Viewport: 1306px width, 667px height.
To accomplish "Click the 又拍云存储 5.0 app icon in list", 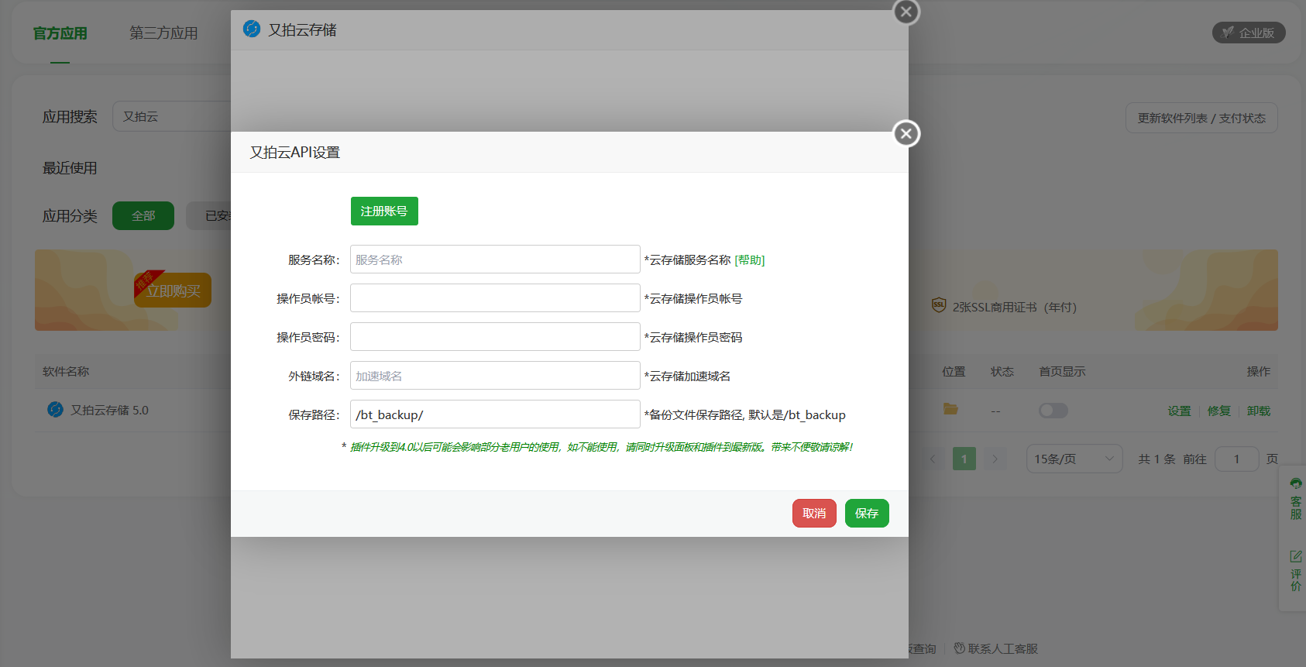I will pyautogui.click(x=55, y=410).
